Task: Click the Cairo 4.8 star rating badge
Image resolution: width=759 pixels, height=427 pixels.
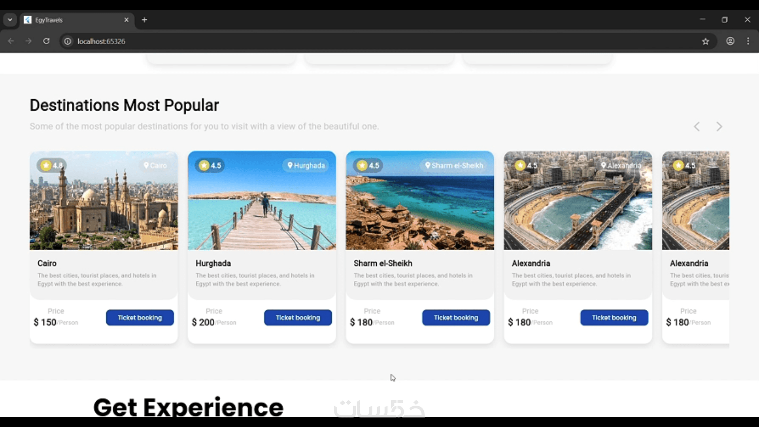Action: pyautogui.click(x=52, y=165)
